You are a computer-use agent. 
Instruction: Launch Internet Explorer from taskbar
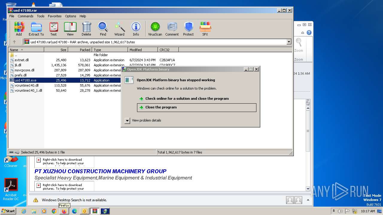point(24,211)
